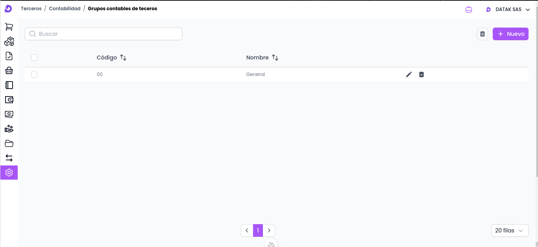Expand the DATAK SAS company dropdown

tap(508, 9)
